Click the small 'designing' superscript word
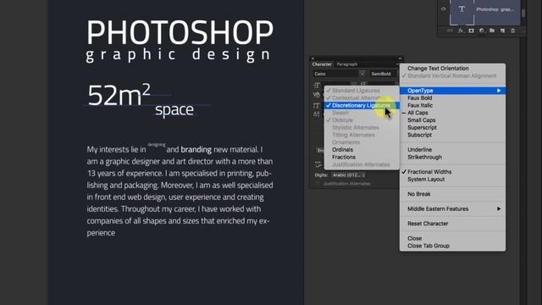Screen dimensions: 542x305 157,144
